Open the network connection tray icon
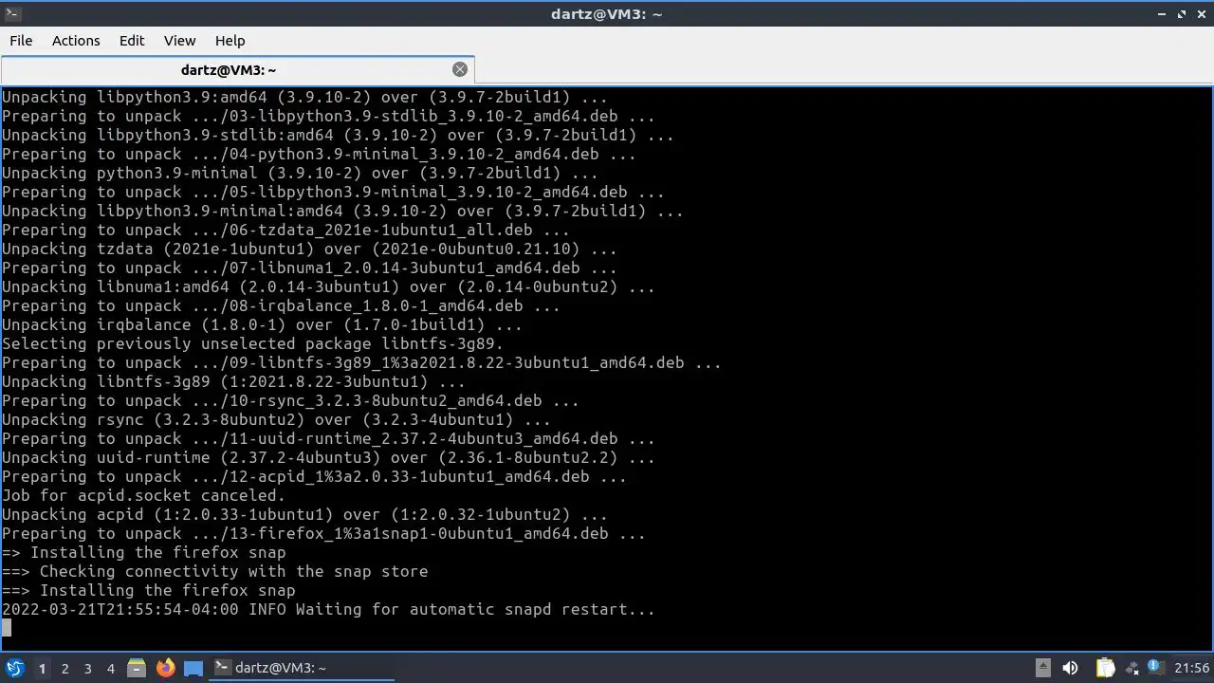This screenshot has width=1214, height=683. click(1131, 668)
